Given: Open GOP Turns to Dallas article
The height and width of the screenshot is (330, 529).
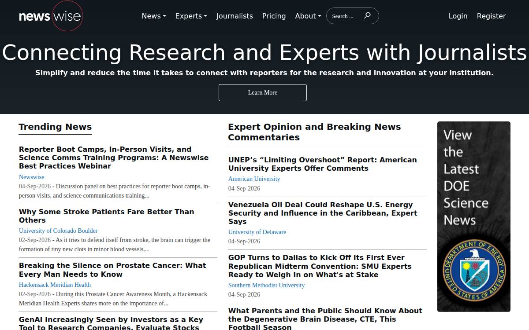Looking at the screenshot, I should [320, 266].
